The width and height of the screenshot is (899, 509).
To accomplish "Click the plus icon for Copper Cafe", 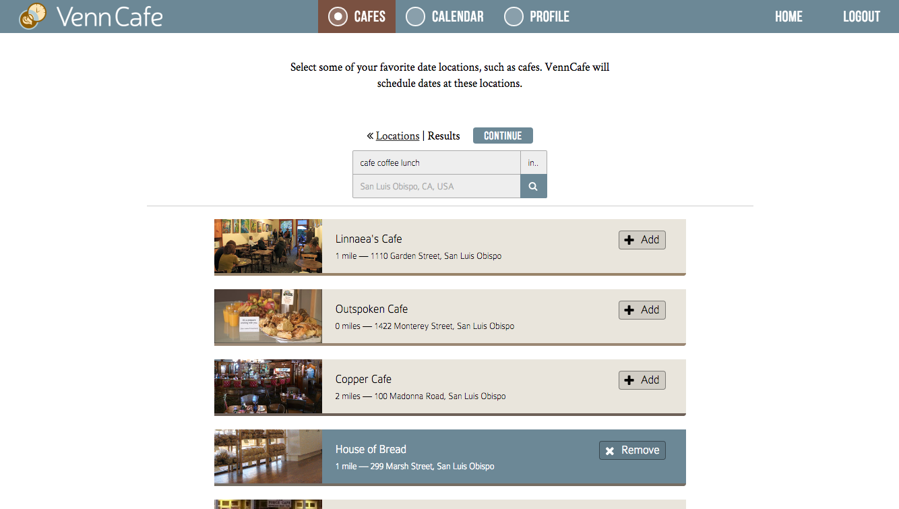I will coord(629,380).
